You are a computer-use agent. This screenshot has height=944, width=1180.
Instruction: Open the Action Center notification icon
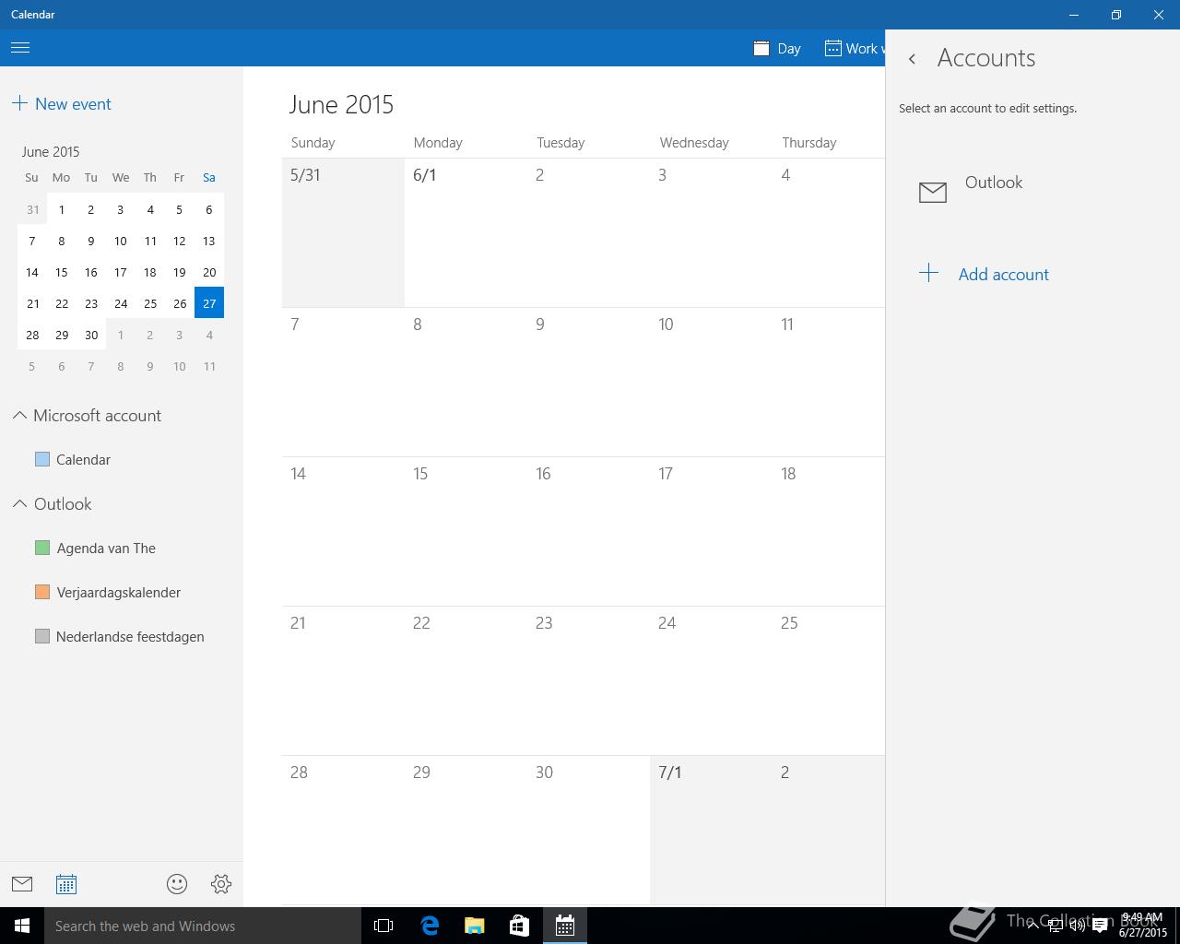point(1100,926)
